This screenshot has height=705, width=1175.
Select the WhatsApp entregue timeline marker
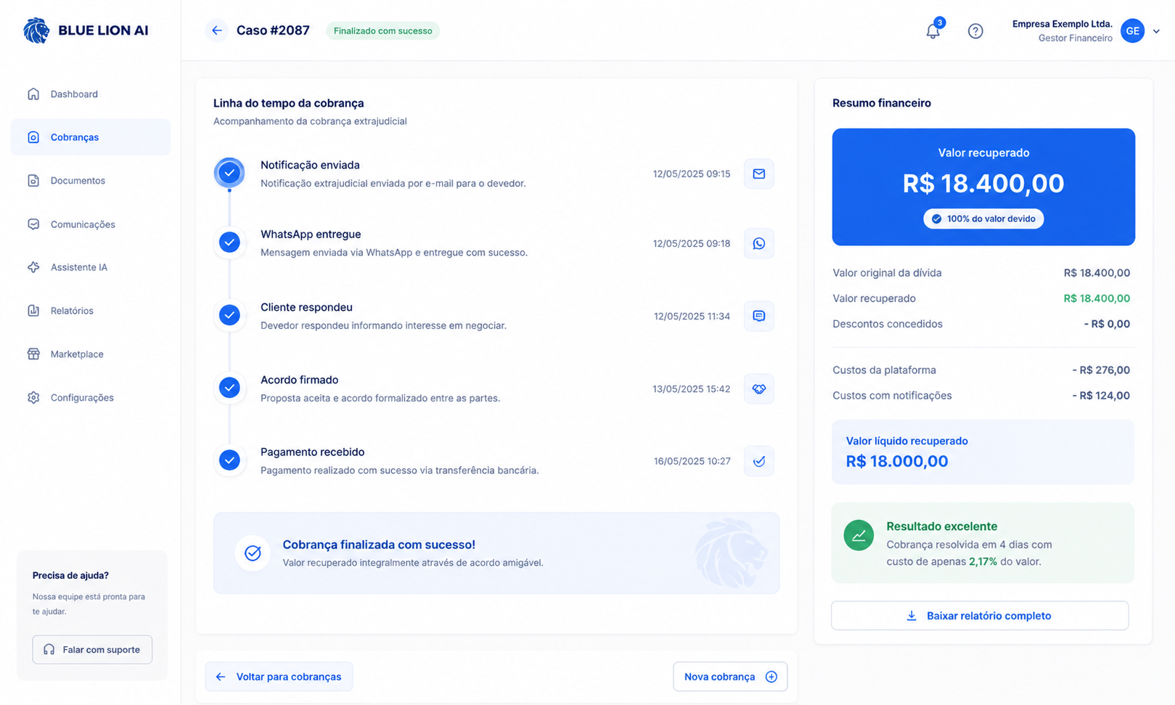tap(229, 243)
